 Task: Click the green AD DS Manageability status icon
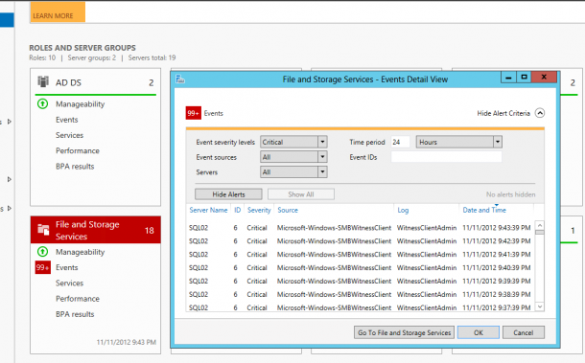pos(43,103)
